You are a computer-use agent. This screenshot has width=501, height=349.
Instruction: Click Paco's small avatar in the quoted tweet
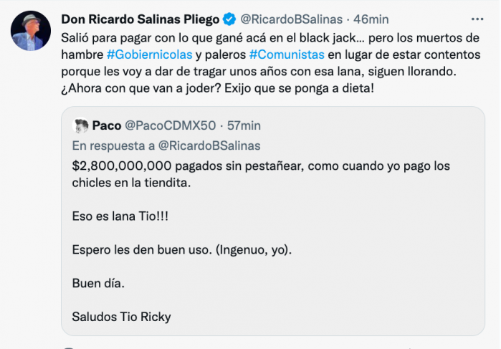[x=80, y=126]
